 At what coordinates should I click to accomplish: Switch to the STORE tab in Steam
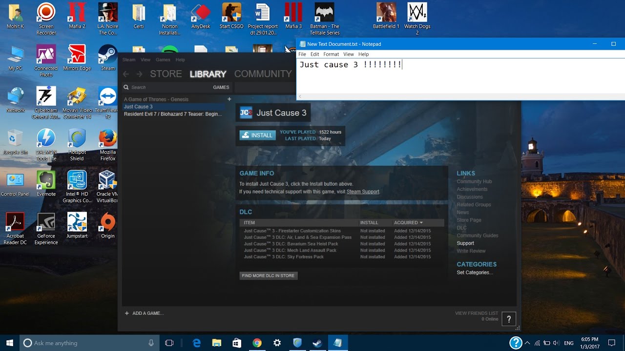pos(166,74)
